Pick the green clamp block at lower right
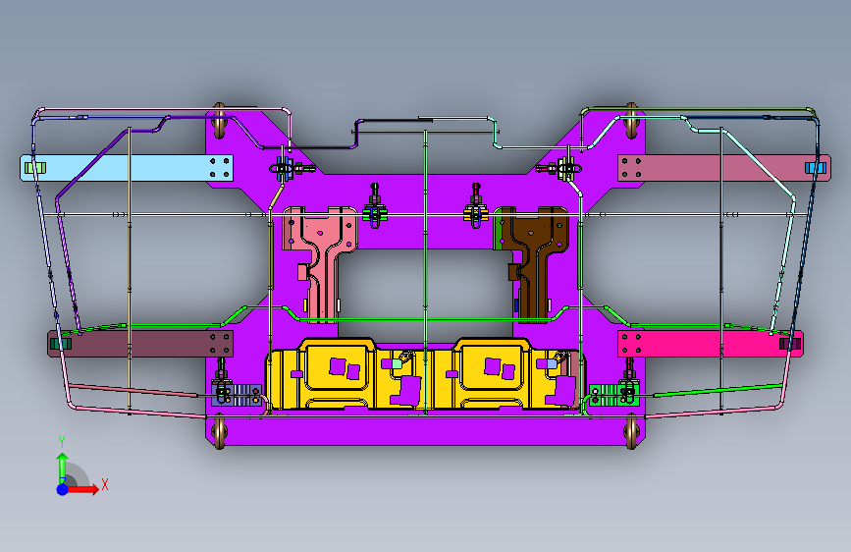This screenshot has height=552, width=851. click(612, 395)
